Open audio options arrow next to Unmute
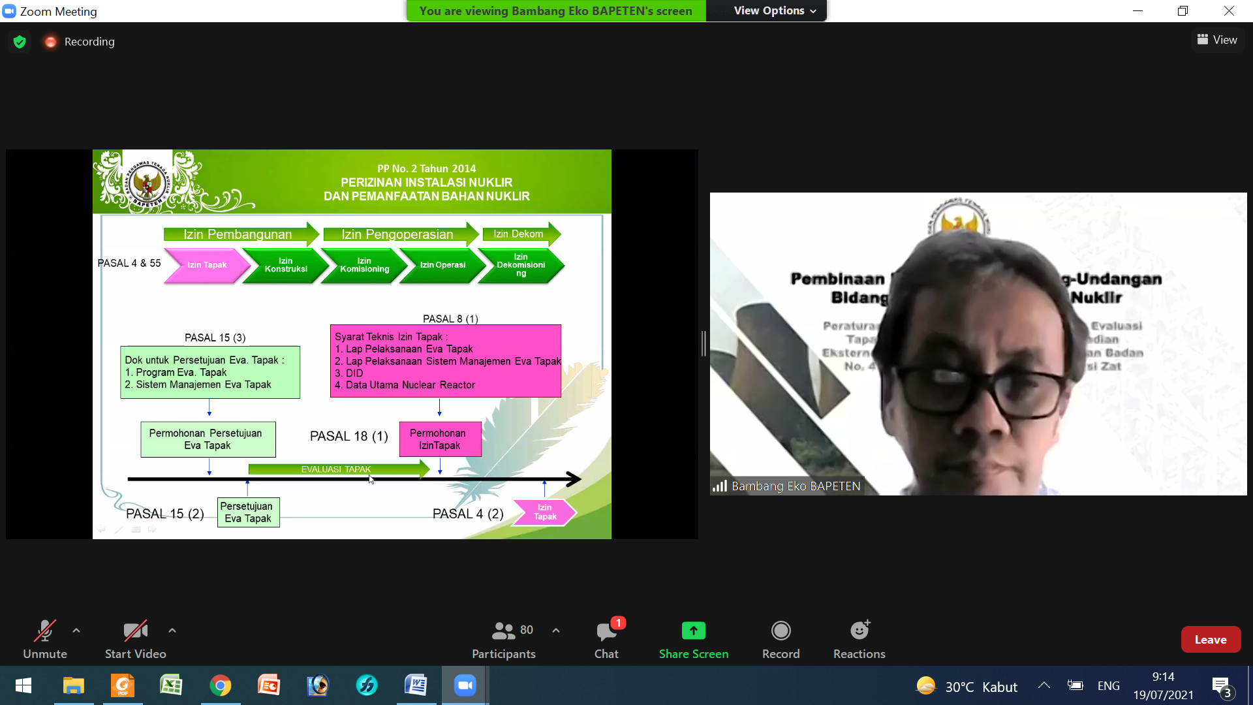Viewport: 1253px width, 705px height. 76,631
